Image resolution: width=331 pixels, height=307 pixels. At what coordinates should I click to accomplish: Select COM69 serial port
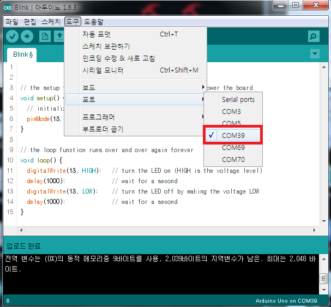[233, 147]
